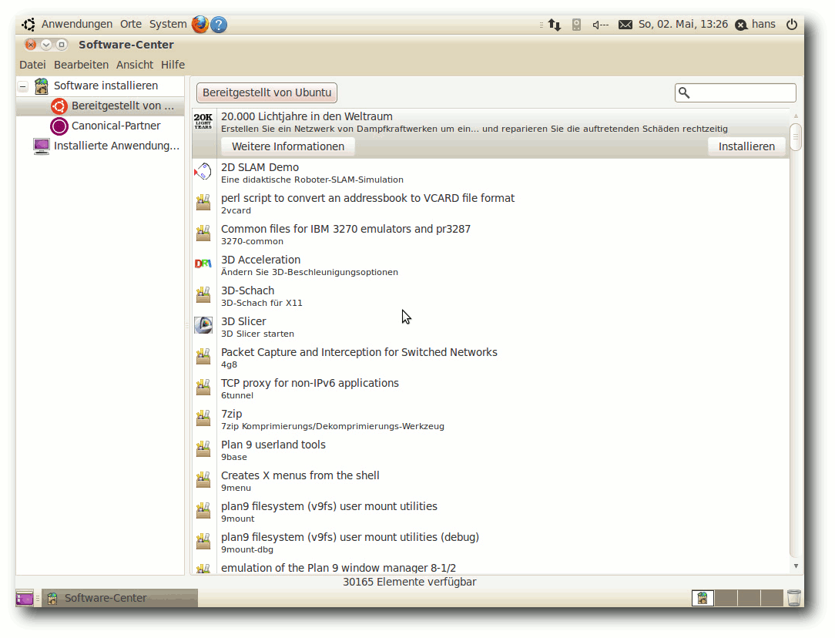Click the package icon for 9menu
Screen dimensions: 835x638
pos(203,480)
